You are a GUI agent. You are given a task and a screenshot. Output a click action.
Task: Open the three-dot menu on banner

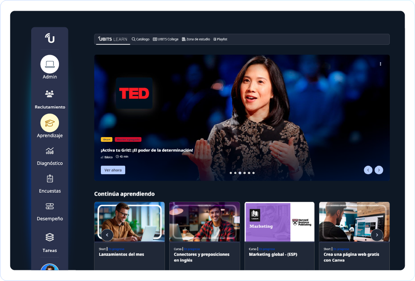pos(380,64)
